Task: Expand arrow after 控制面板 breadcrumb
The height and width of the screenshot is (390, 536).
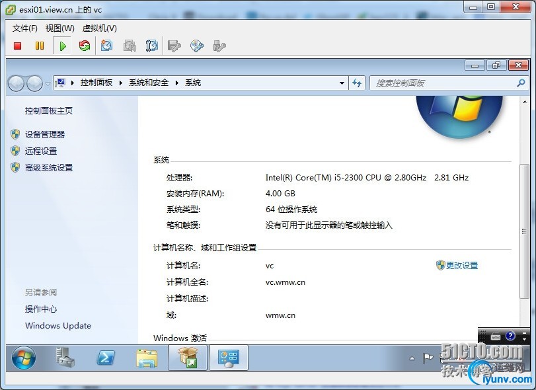Action: point(121,83)
